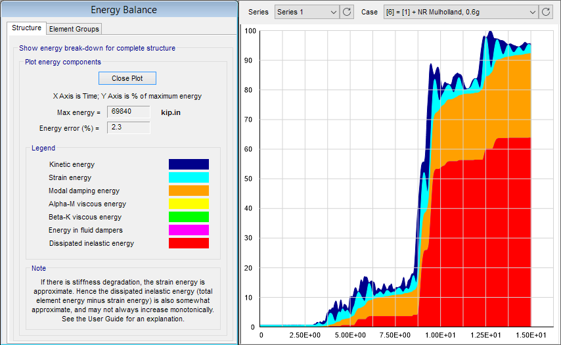561x345 pixels.
Task: Select the Structure tab
Action: click(26, 28)
